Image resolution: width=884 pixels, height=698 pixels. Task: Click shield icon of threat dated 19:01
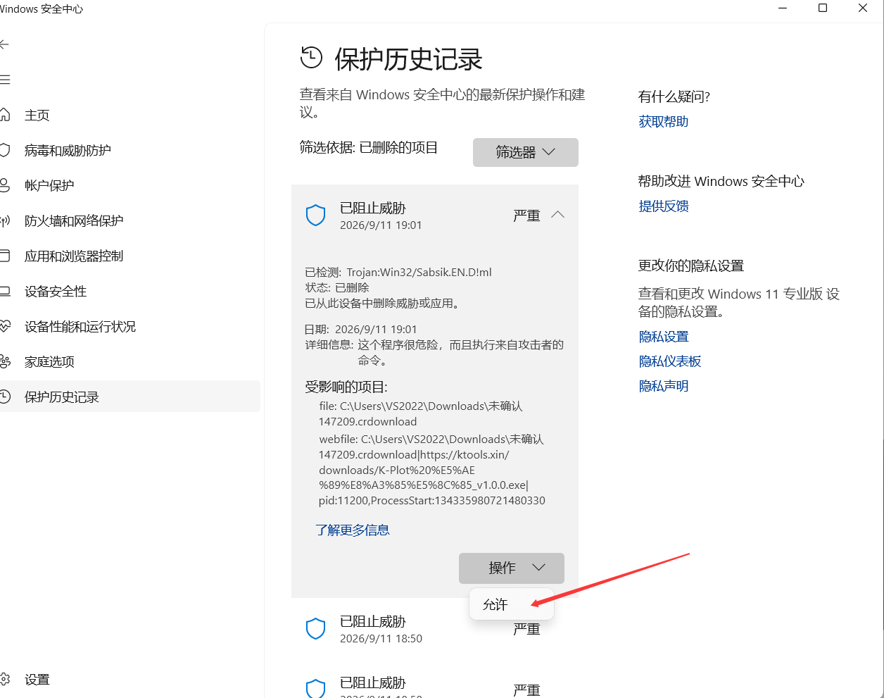[316, 216]
